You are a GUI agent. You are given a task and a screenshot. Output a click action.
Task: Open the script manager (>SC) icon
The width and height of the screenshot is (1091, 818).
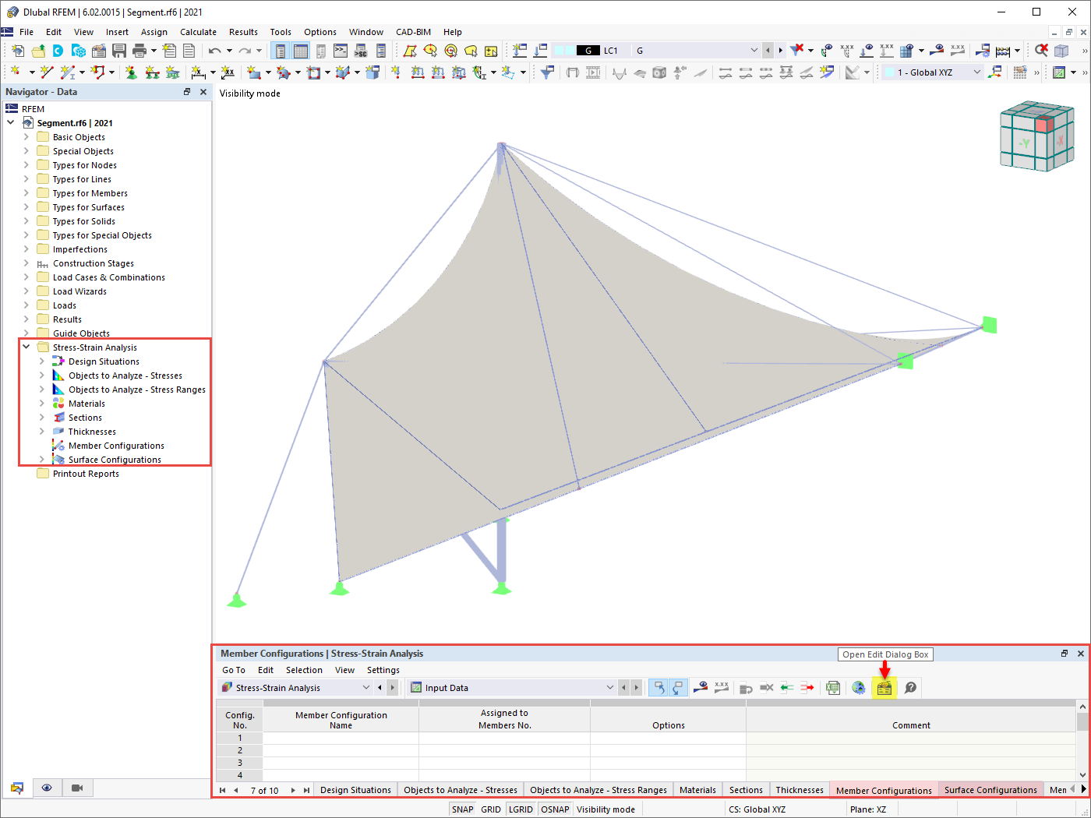coord(361,51)
